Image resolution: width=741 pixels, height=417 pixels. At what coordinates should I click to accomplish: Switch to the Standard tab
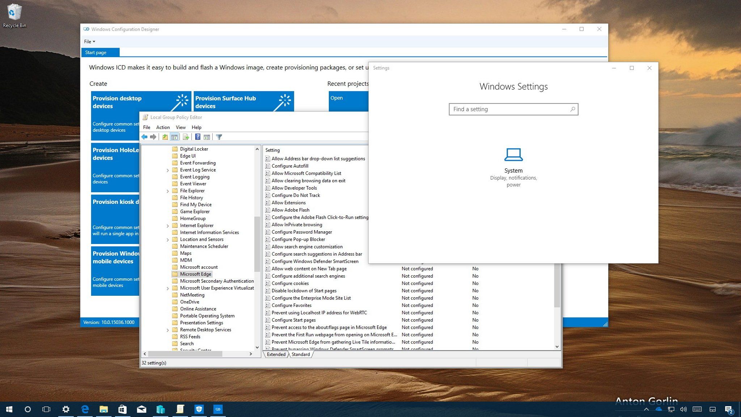pyautogui.click(x=301, y=354)
